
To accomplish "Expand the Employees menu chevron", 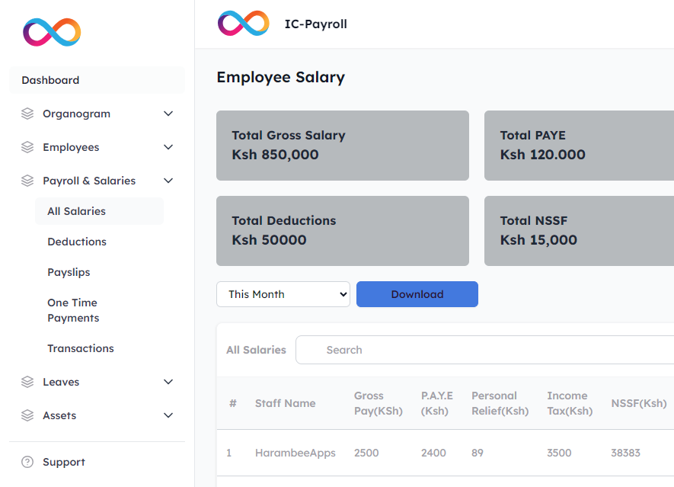I will [168, 147].
